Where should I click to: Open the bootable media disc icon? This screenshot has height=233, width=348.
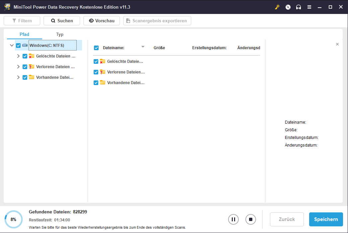288,7
